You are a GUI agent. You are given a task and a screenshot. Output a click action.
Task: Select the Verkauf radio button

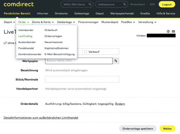tap(85, 52)
